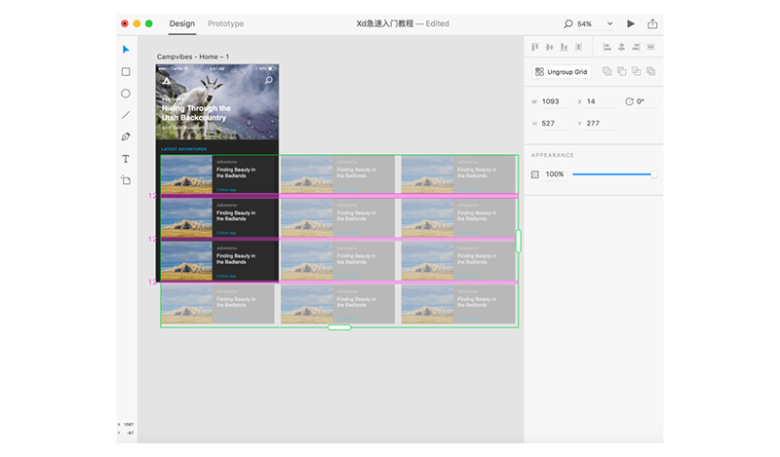
Task: Select the Ellipse tool
Action: pos(126,94)
